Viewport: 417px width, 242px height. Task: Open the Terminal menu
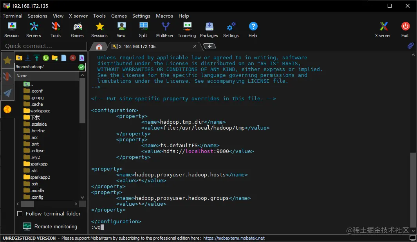point(13,16)
